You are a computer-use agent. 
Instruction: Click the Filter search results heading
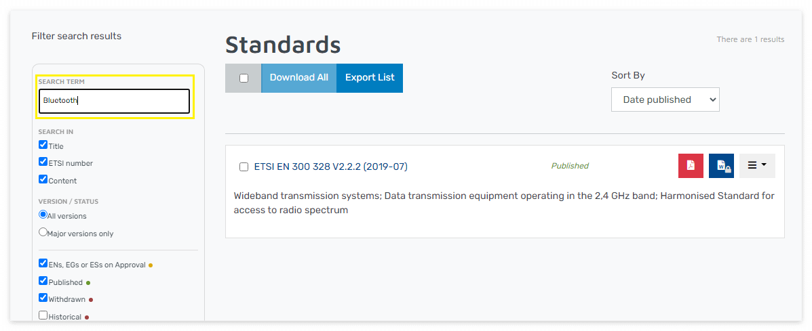tap(77, 36)
